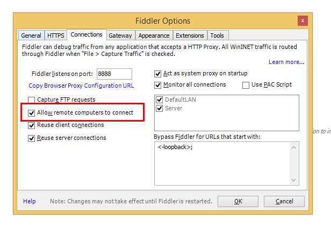The image size is (331, 227).
Task: Click the Fiddler listens on port field
Action: [x=114, y=74]
